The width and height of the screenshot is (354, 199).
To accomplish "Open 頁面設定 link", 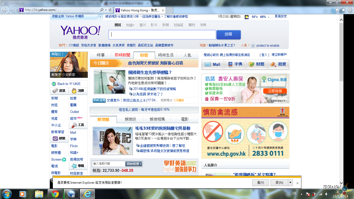I will (x=281, y=16).
